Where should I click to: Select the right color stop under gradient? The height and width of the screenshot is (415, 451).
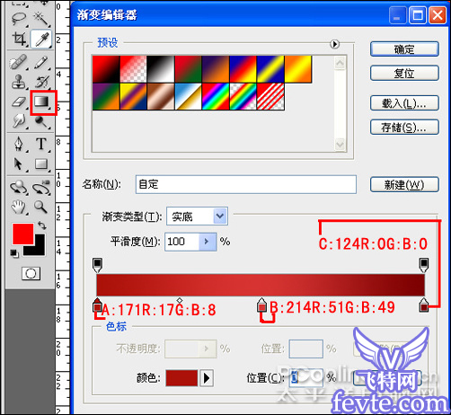click(x=423, y=305)
